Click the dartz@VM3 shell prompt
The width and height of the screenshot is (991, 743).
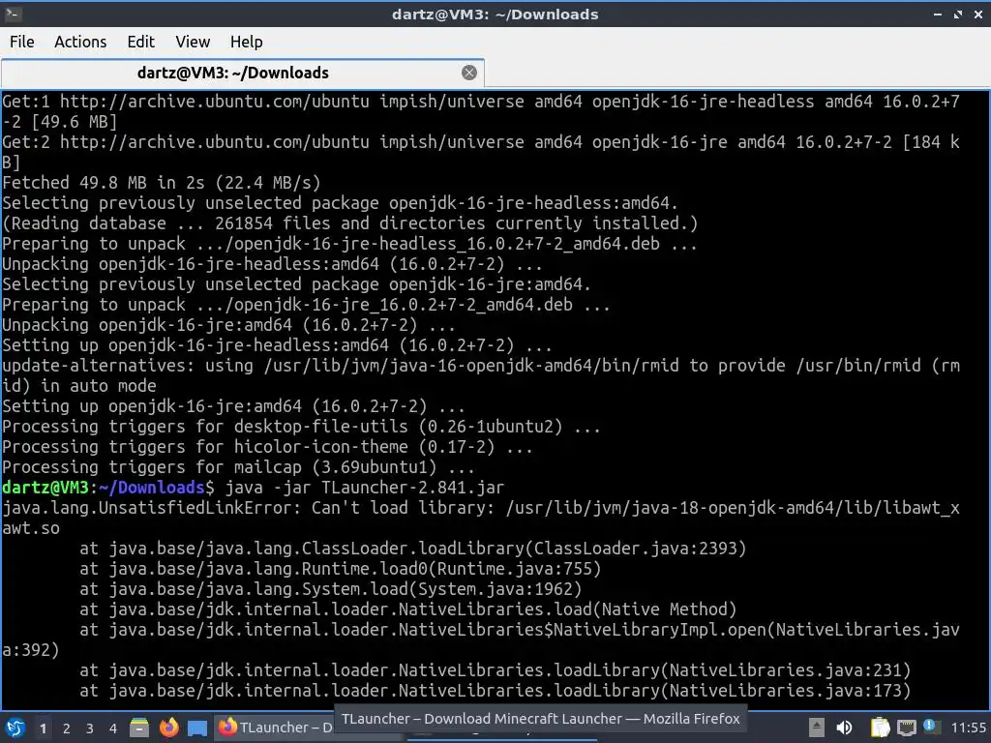point(108,488)
